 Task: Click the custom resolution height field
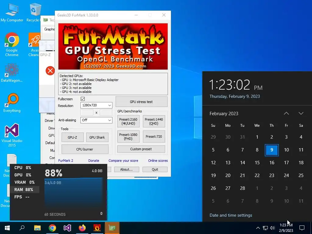[106, 112]
